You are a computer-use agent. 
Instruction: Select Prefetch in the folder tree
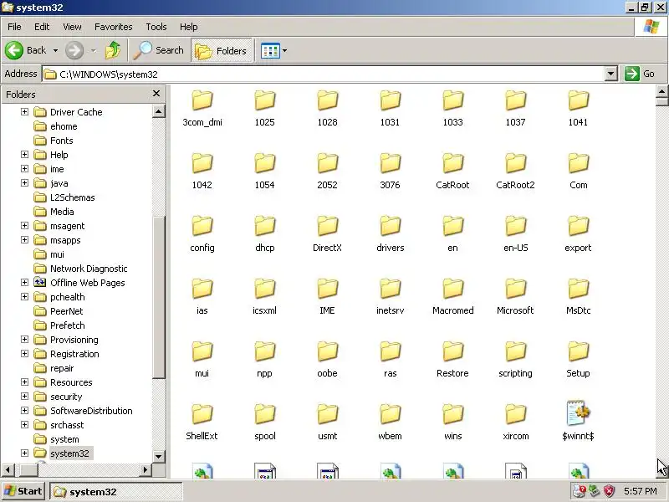68,325
